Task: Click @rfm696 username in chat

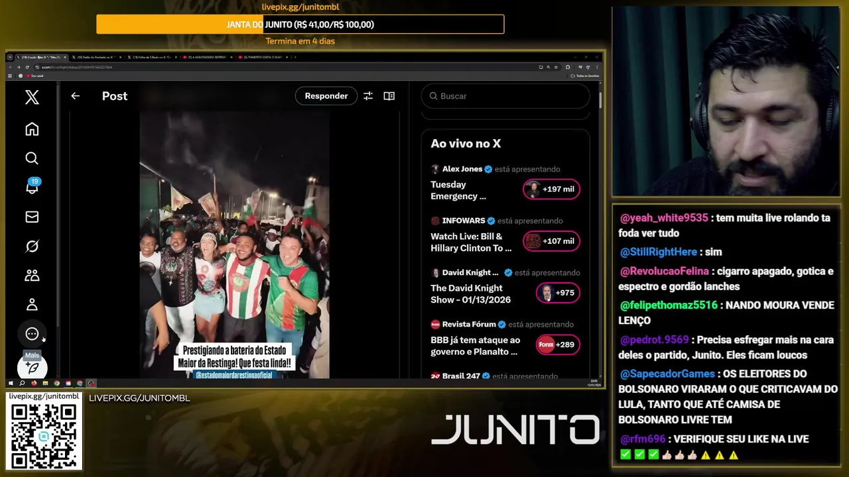Action: pos(643,439)
